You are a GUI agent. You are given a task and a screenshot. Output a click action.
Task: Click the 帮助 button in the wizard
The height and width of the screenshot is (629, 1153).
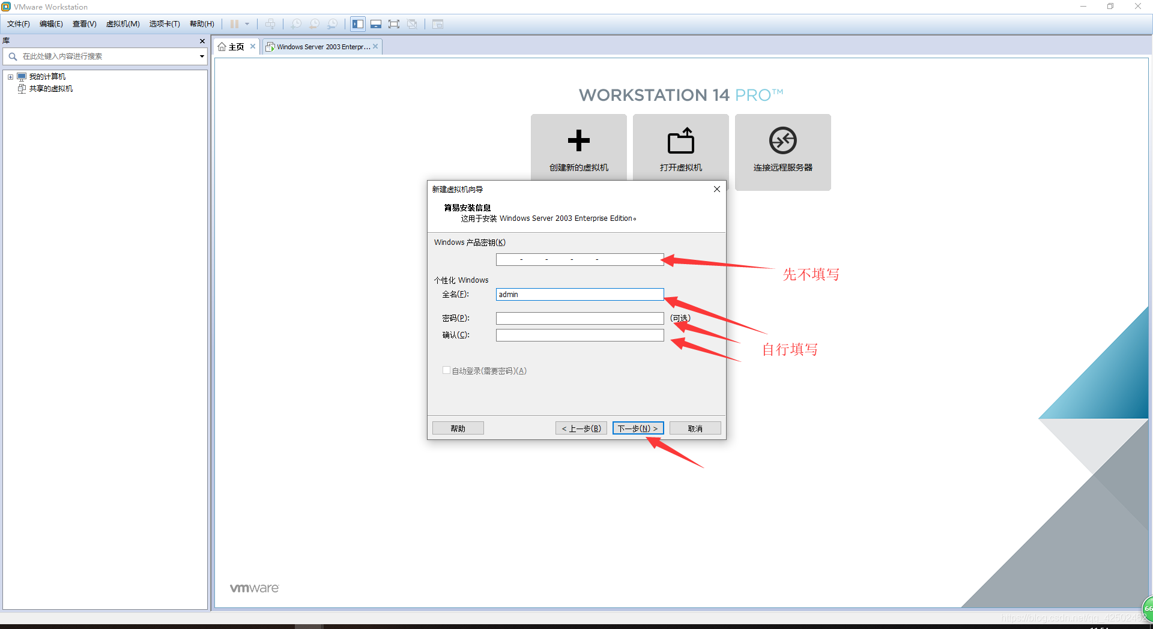[458, 429]
